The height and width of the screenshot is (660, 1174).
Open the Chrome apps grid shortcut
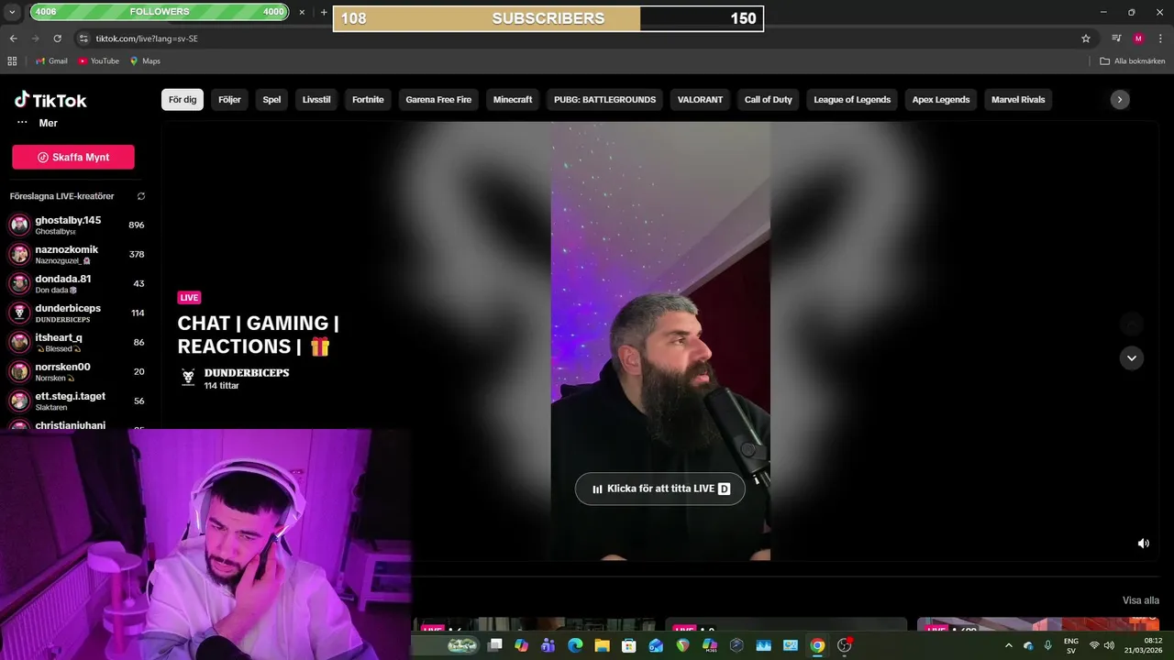point(12,60)
